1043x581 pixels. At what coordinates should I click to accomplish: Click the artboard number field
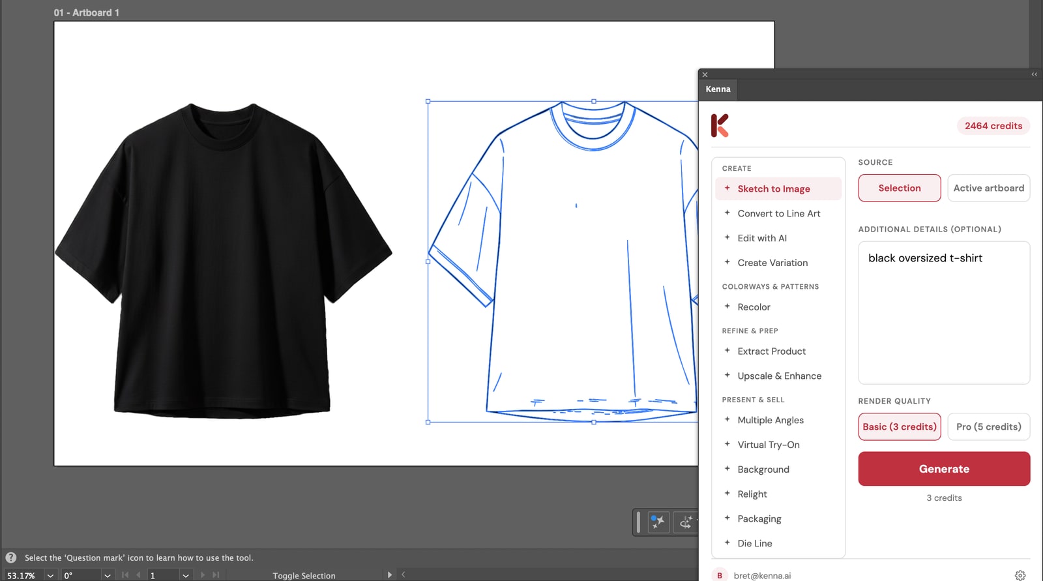click(x=163, y=576)
